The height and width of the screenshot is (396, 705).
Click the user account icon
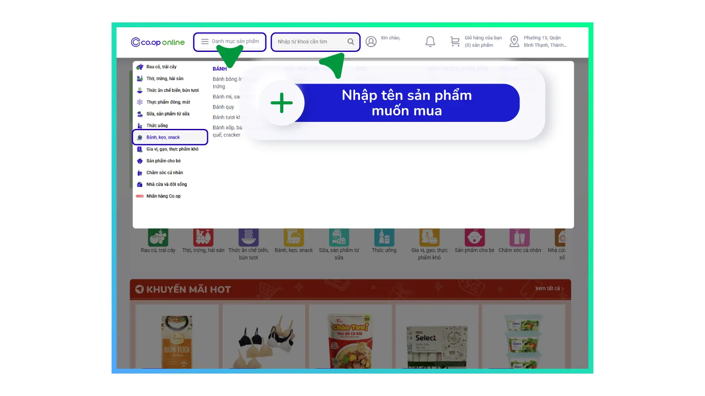coord(371,41)
